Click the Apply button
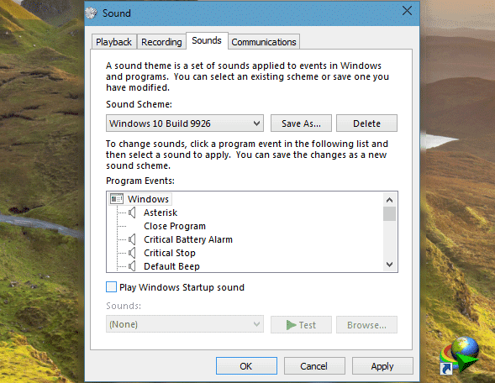 coord(382,366)
